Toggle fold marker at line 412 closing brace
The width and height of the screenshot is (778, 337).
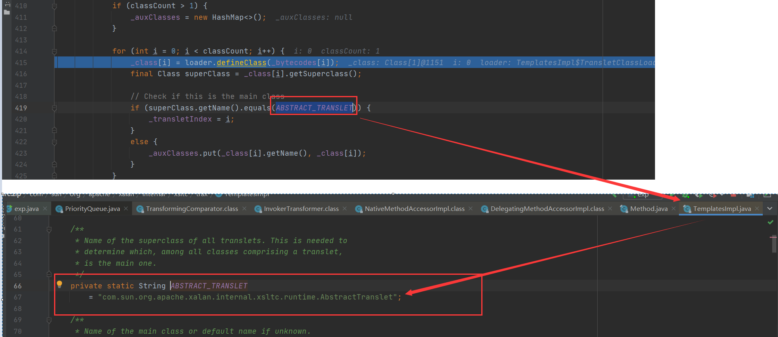pyautogui.click(x=54, y=28)
